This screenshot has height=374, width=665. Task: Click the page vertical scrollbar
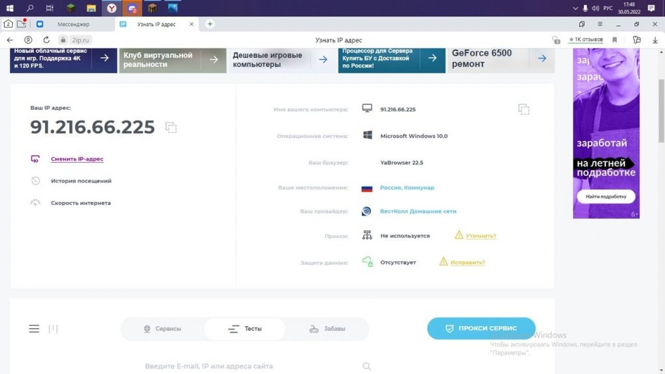(661, 111)
